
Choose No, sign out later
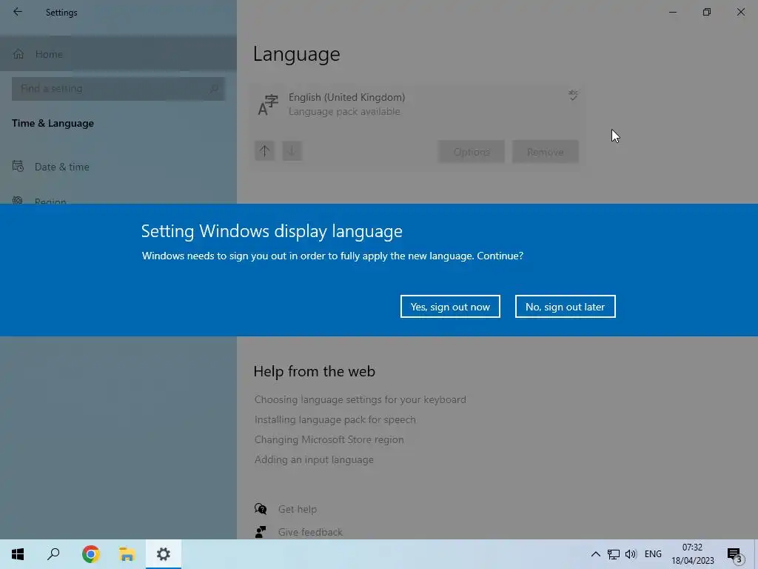pyautogui.click(x=565, y=306)
